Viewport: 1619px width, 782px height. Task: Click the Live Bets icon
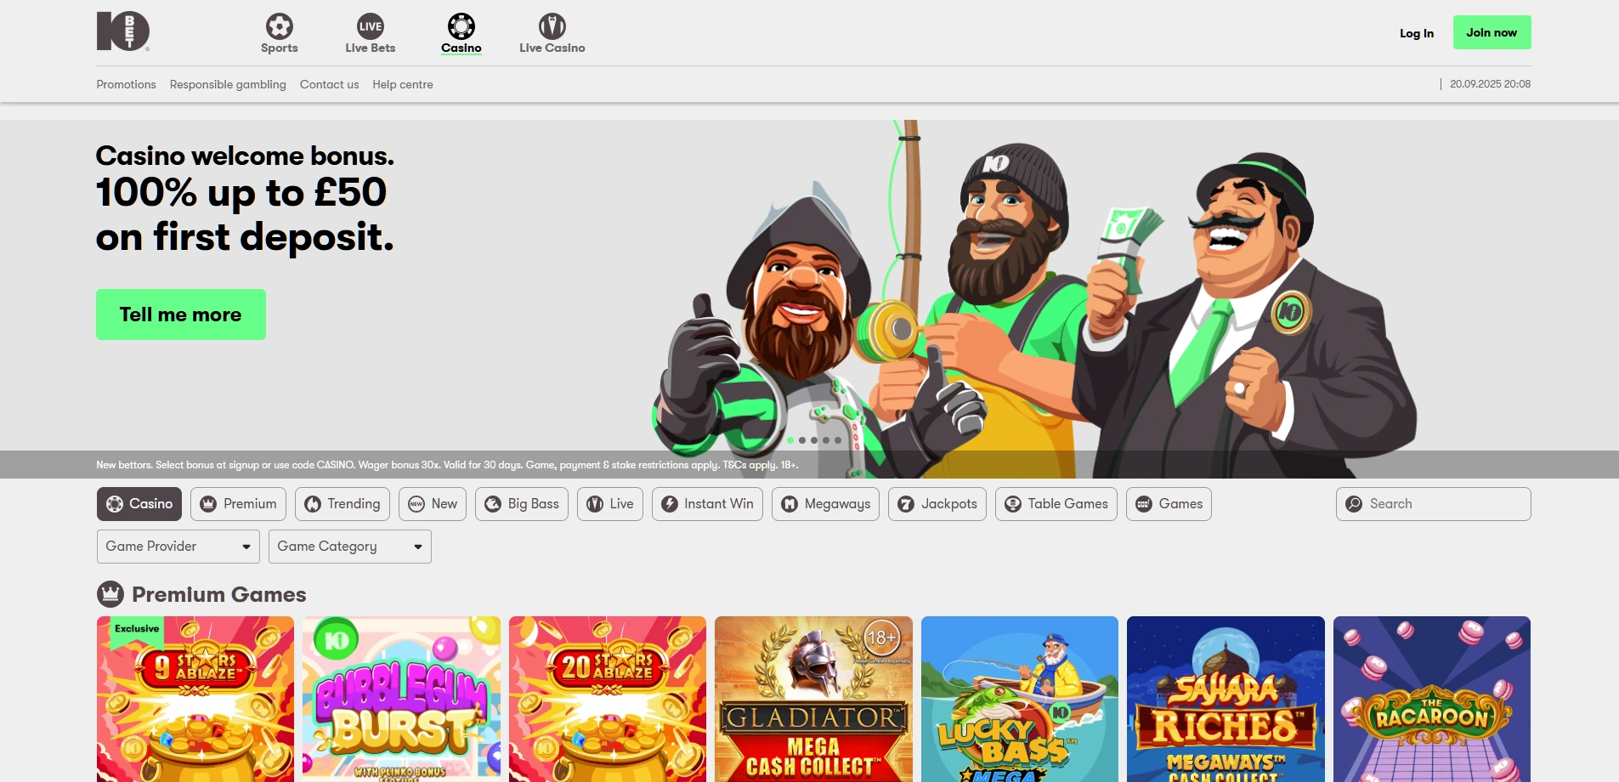tap(369, 25)
